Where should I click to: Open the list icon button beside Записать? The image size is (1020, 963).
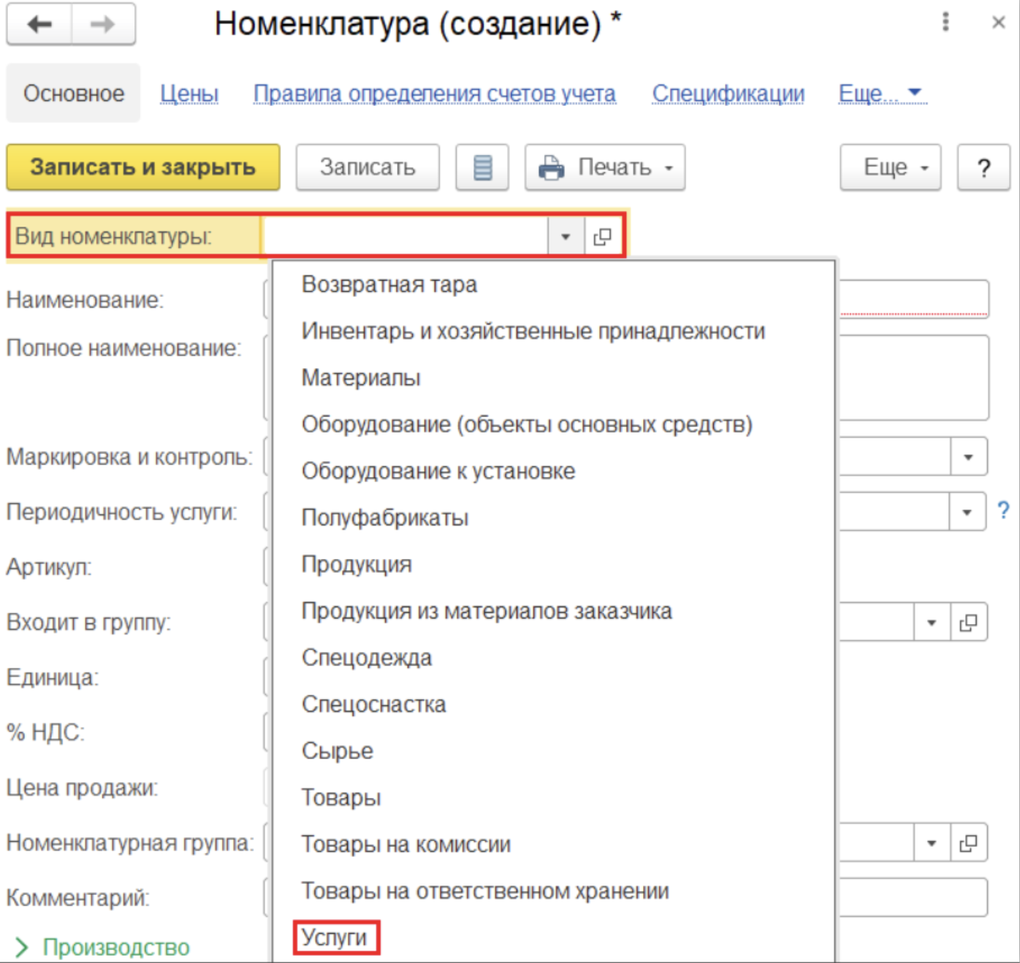482,167
